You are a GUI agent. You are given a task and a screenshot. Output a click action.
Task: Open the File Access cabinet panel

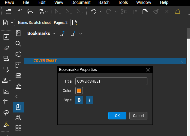[x=18, y=33]
